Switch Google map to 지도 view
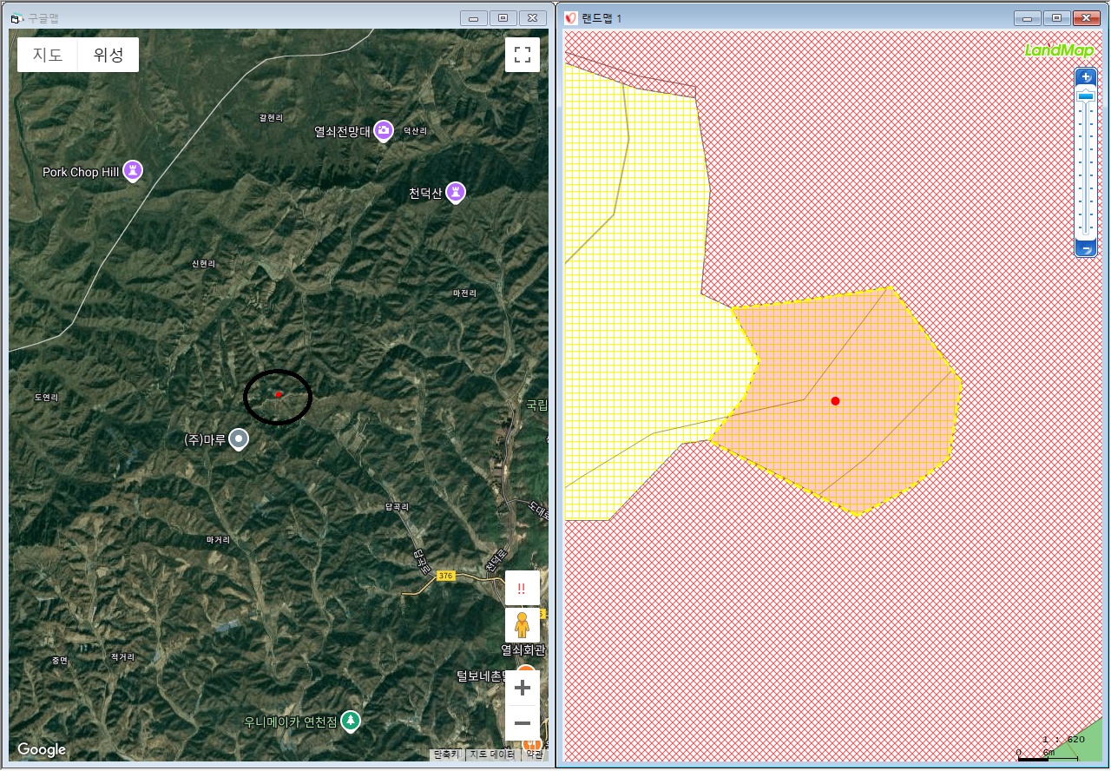The image size is (1111, 771). click(48, 56)
